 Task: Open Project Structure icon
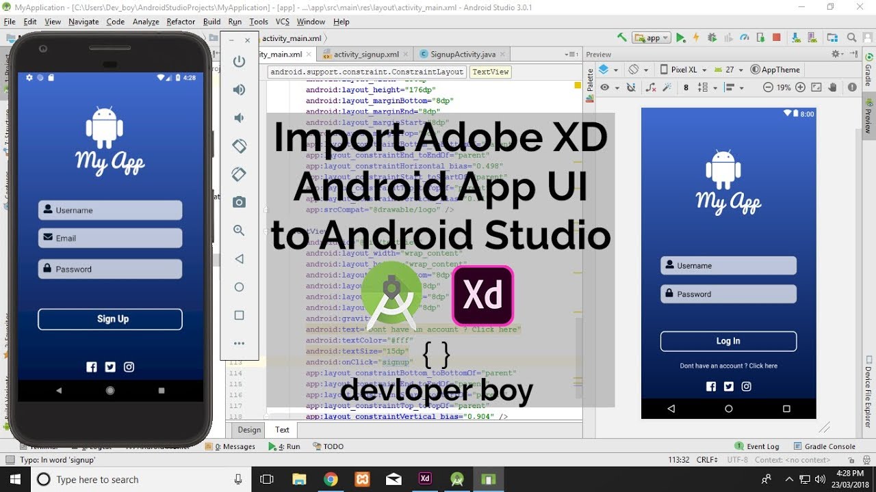(x=832, y=38)
